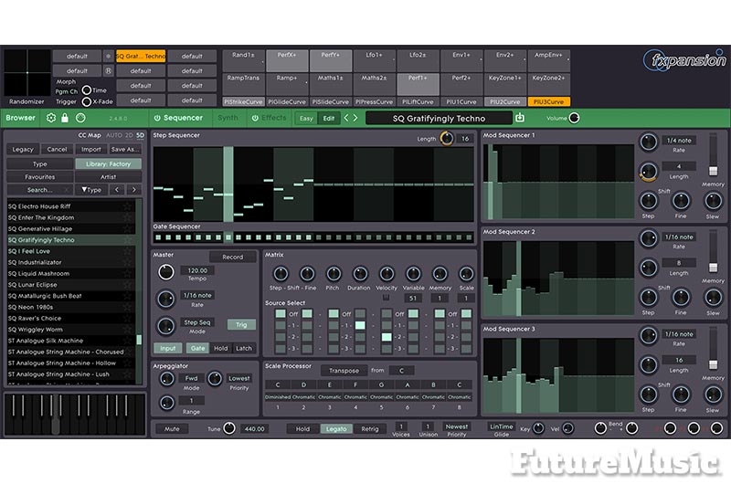Click the Step Sequencer Length knob

[447, 139]
